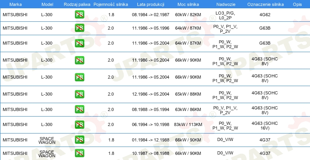310x160 pixels.
Task: Click body code "P0_W, P1_W, P2_W" in the 16V row
Action: pyautogui.click(x=225, y=126)
